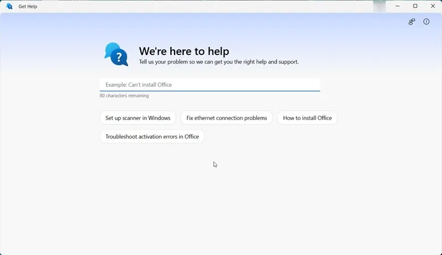The height and width of the screenshot is (255, 442).
Task: Click the Get Help app icon in title bar
Action: point(9,6)
